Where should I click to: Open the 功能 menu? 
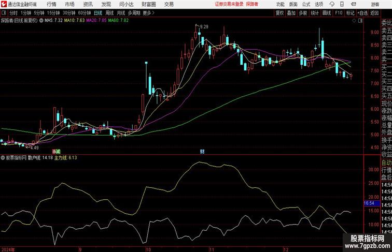[280, 4]
